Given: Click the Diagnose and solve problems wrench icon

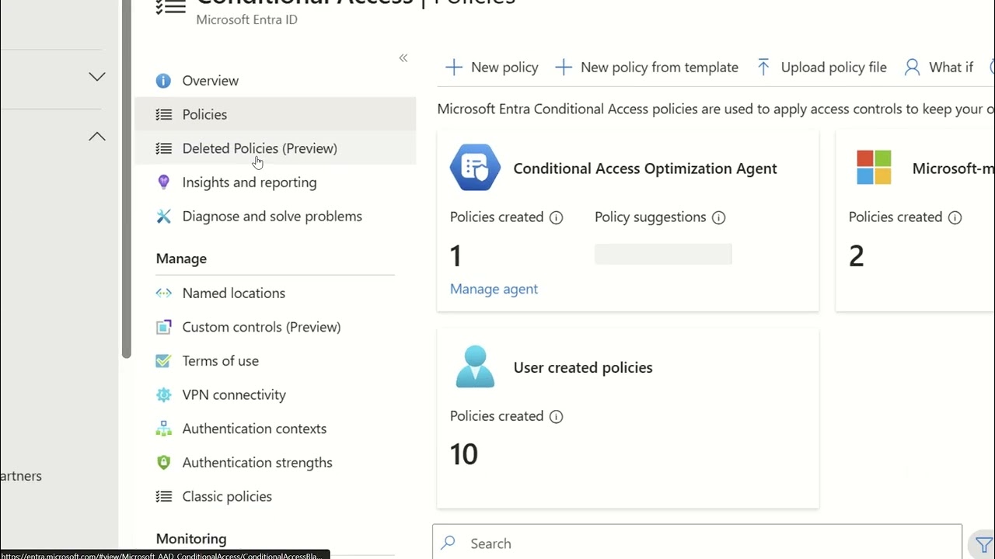Looking at the screenshot, I should [163, 217].
